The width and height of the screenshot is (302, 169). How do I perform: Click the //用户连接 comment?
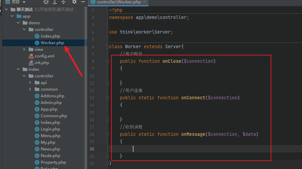(x=131, y=90)
